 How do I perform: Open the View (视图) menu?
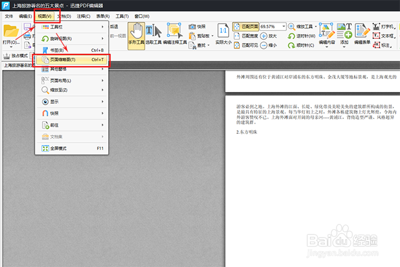(x=45, y=16)
